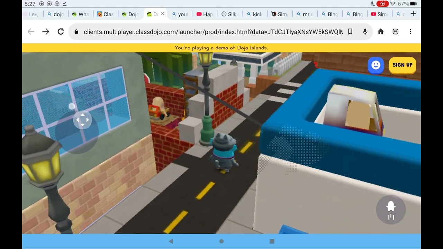443x249 pixels.
Task: Select the classdojo URL address field
Action: (x=213, y=32)
